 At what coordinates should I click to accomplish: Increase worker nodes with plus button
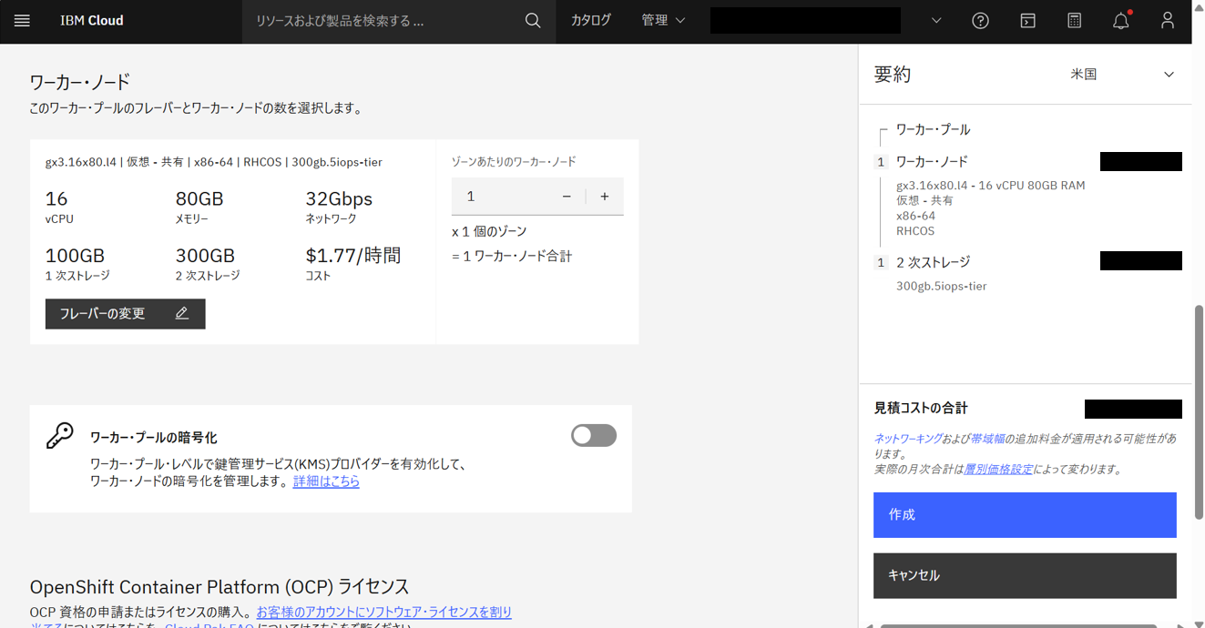point(605,197)
